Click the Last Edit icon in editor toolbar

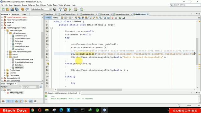pyautogui.click(x=62, y=18)
